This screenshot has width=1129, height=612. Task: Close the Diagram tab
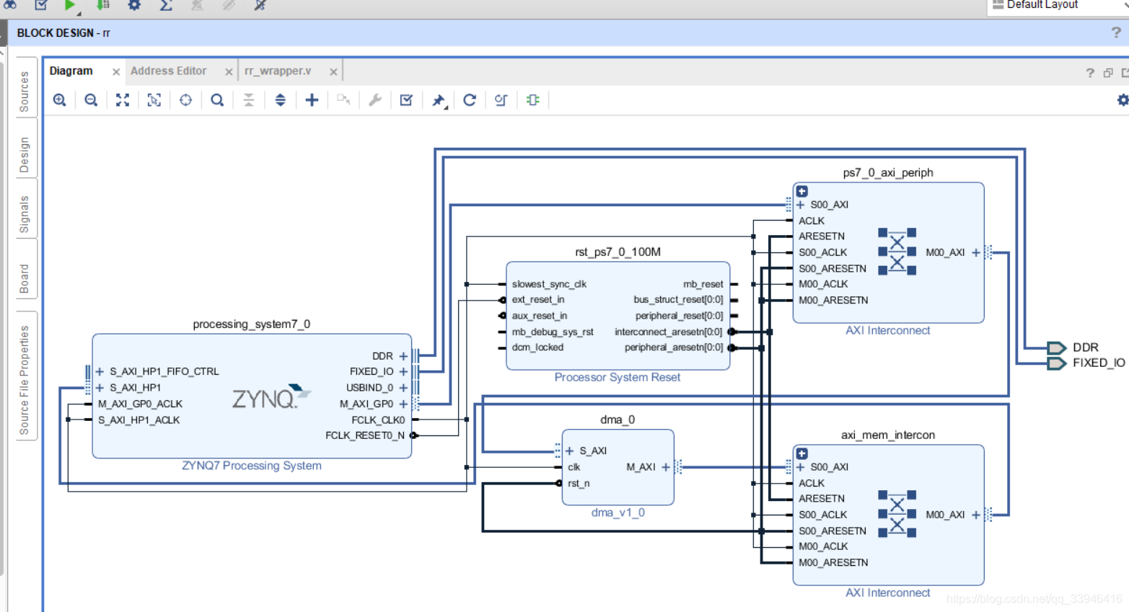tap(116, 71)
